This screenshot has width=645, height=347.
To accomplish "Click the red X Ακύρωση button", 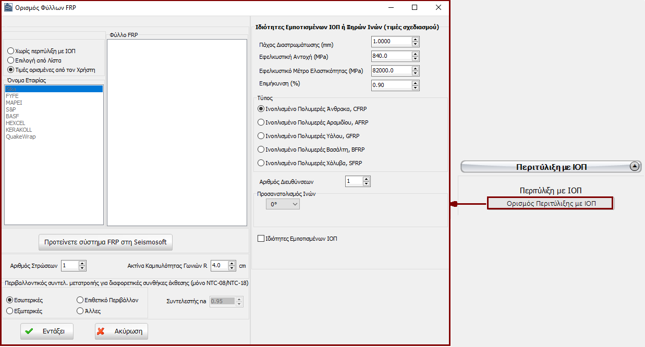I will coord(121,331).
